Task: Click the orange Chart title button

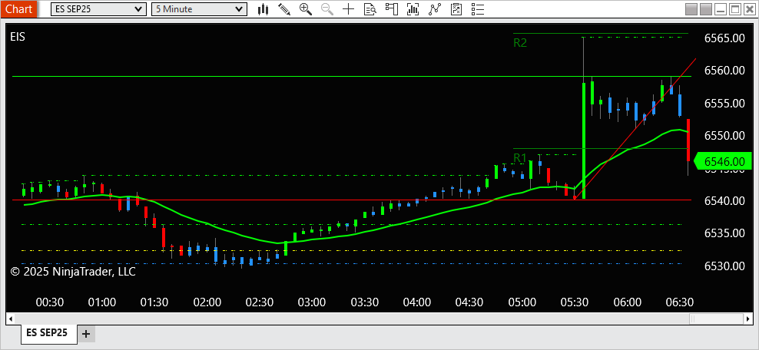Action: point(19,8)
